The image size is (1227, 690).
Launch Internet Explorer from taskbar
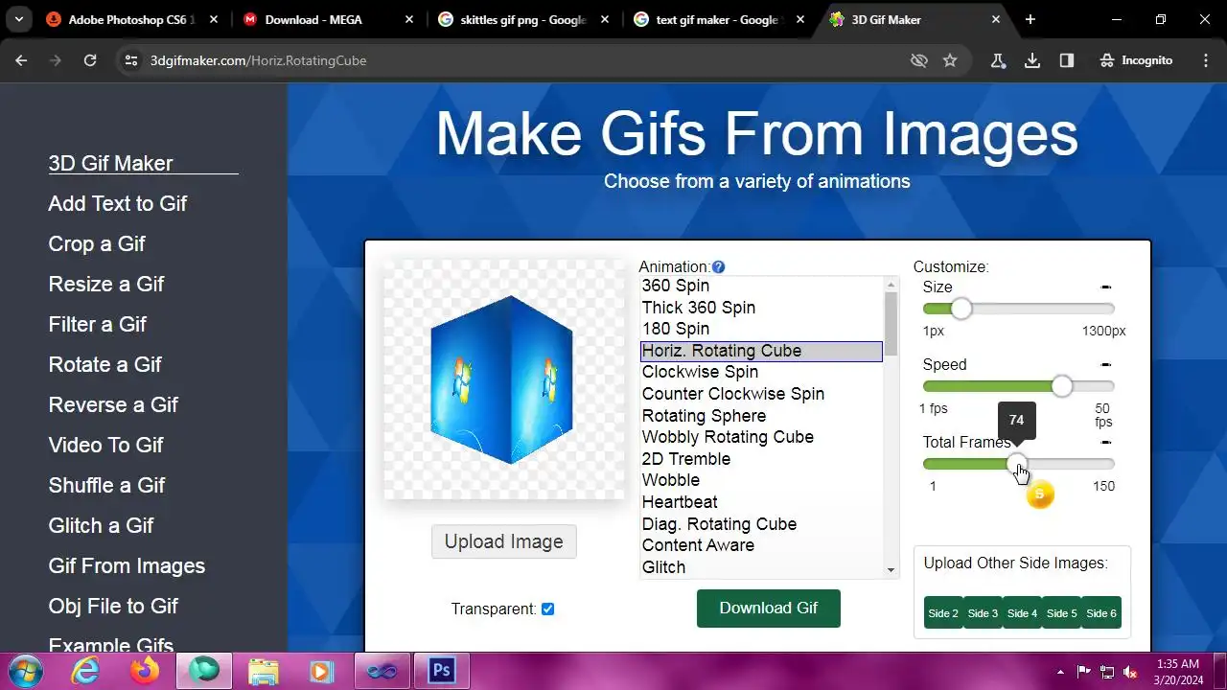pos(86,671)
